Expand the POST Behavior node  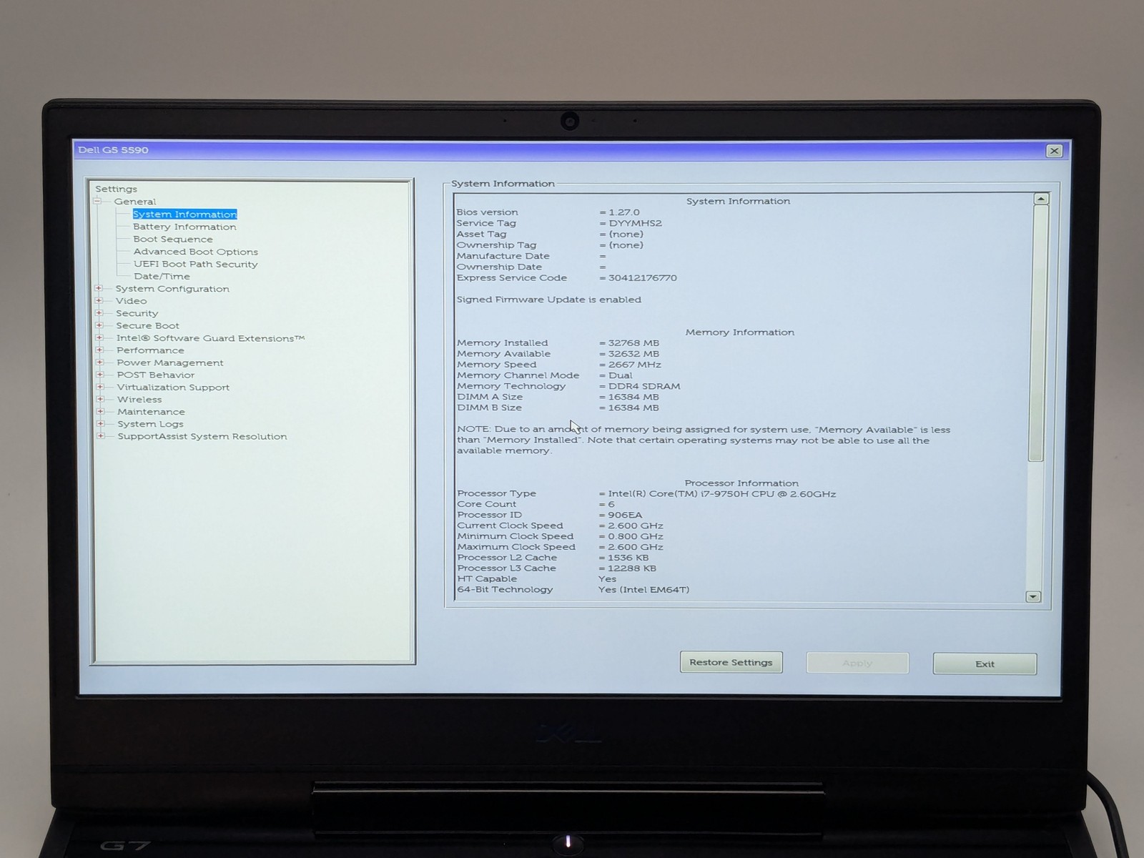point(100,375)
